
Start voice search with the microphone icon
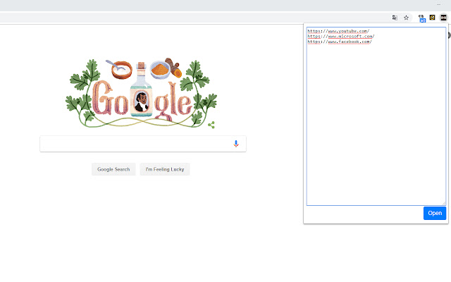point(236,144)
